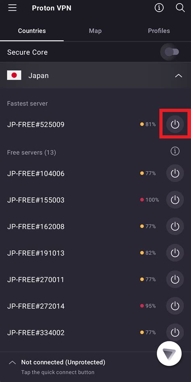Open the hamburger menu

(x=12, y=8)
